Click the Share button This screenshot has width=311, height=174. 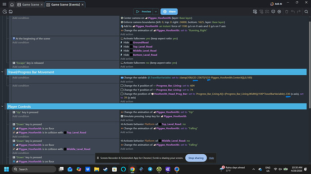click(169, 12)
